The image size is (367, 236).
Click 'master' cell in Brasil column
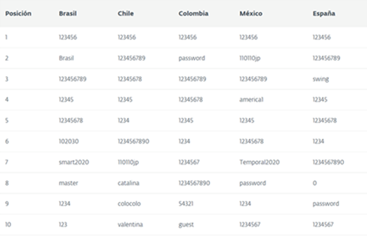pyautogui.click(x=68, y=183)
